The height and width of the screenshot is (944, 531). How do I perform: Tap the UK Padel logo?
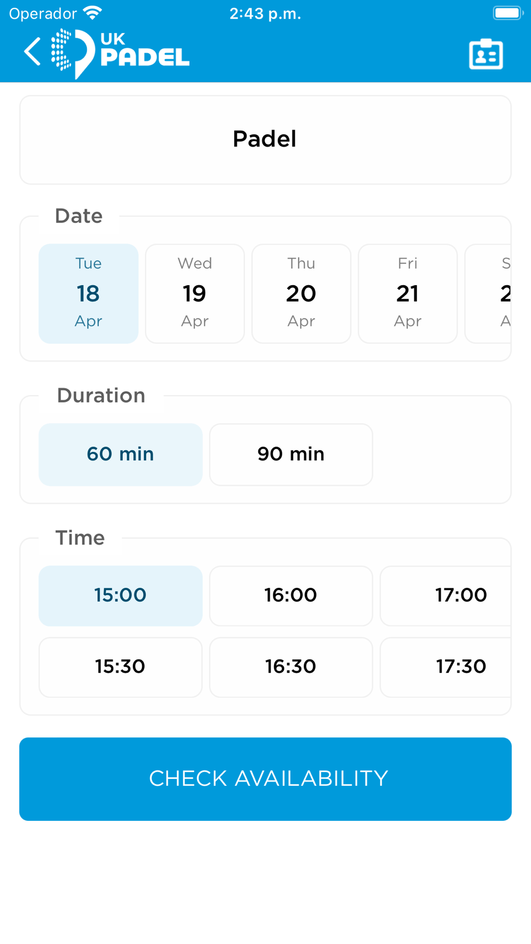coord(121,53)
